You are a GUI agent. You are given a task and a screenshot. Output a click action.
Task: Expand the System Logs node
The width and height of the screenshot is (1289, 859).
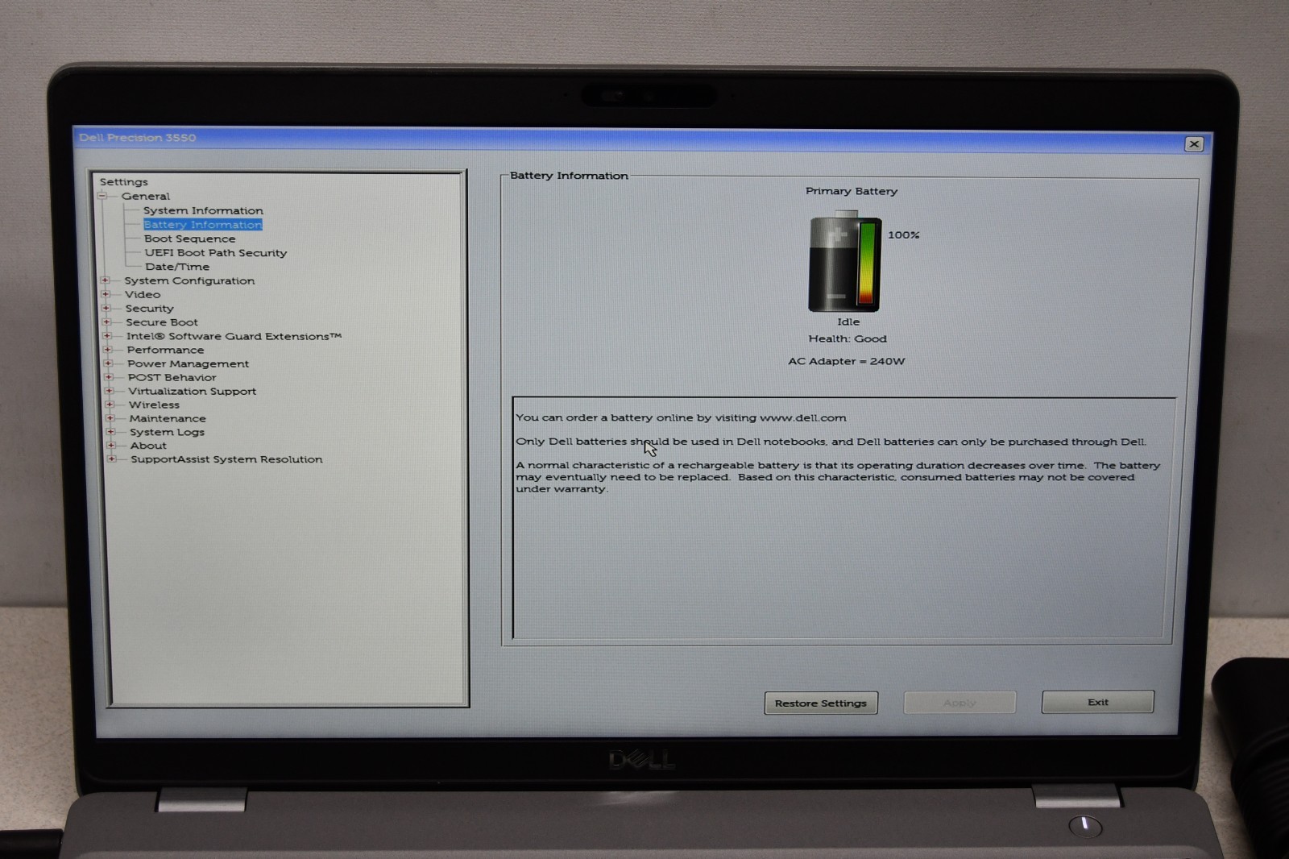click(111, 432)
